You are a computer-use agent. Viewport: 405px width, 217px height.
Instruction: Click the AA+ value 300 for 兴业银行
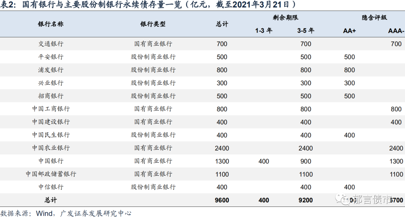[349, 83]
